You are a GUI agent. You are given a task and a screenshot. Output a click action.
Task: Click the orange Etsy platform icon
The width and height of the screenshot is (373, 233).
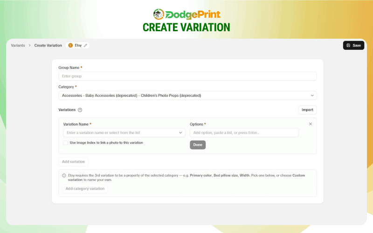point(70,45)
